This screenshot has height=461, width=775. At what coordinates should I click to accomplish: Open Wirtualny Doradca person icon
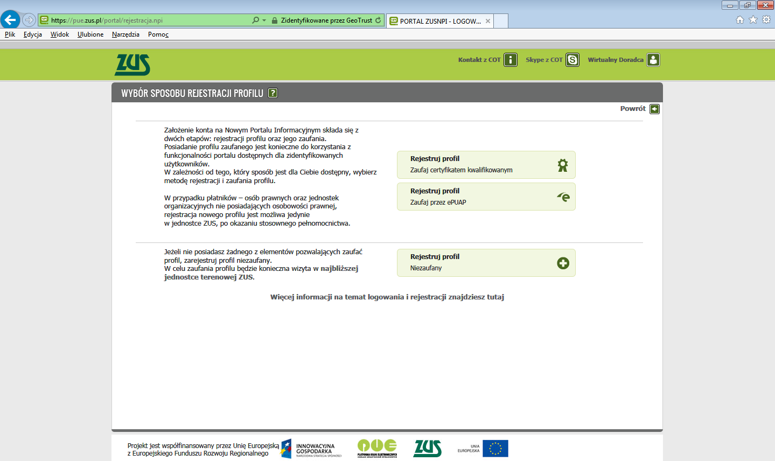pyautogui.click(x=653, y=60)
